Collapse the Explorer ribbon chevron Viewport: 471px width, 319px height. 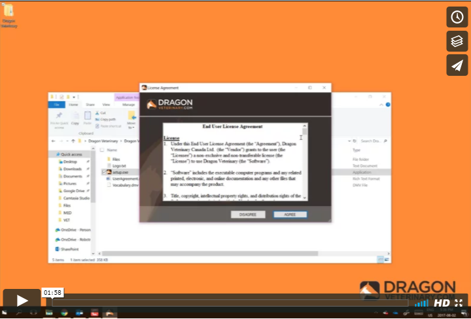coord(381,105)
